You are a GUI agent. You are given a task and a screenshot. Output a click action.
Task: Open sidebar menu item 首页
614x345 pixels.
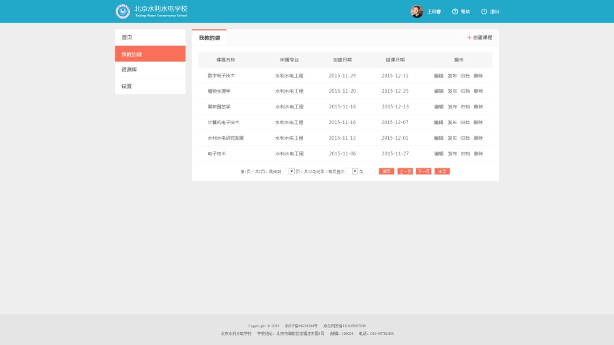click(x=150, y=37)
